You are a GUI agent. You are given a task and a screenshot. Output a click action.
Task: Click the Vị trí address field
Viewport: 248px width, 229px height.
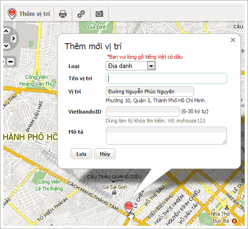[x=150, y=92]
